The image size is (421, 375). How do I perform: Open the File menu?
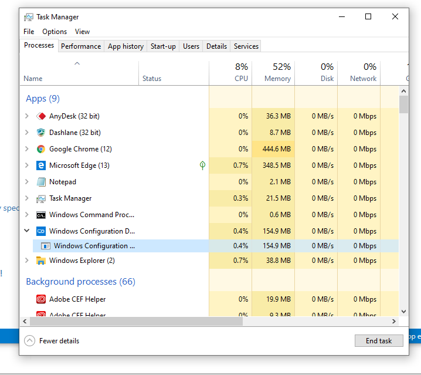pyautogui.click(x=29, y=32)
